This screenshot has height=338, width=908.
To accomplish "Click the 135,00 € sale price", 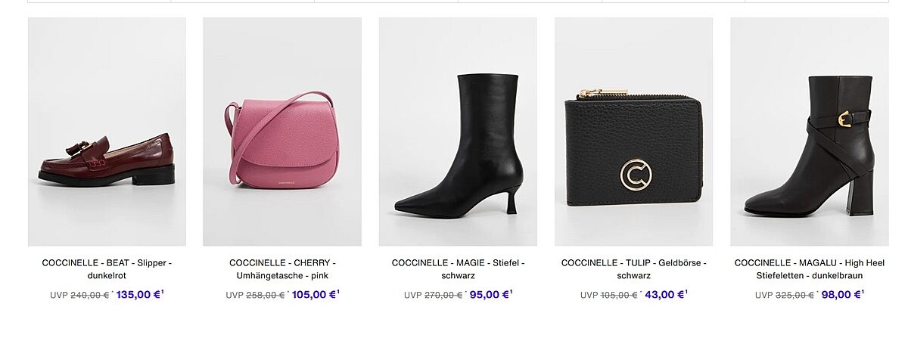I will point(138,295).
